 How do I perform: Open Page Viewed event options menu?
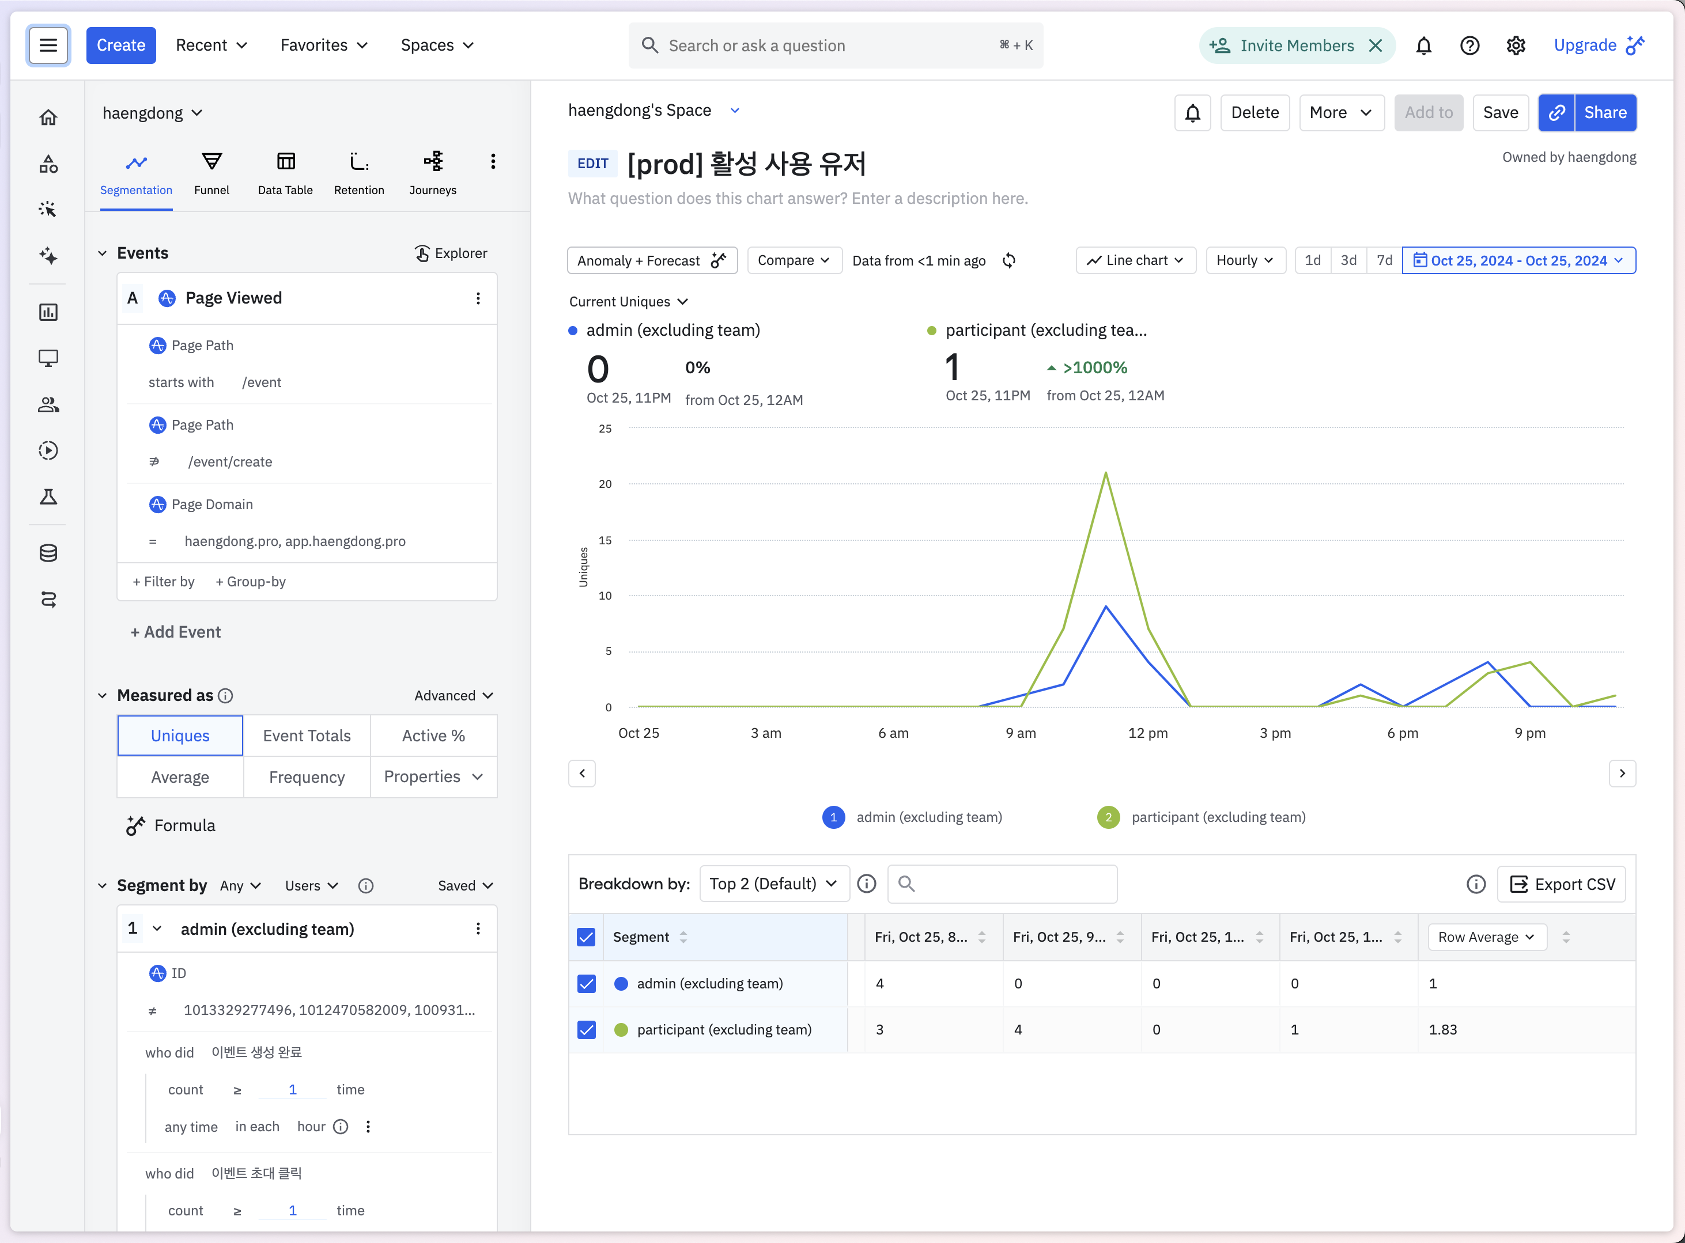click(478, 299)
